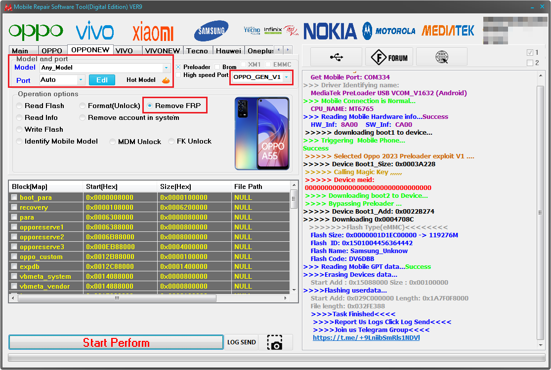Enable the Brom checkbox
The width and height of the screenshot is (551, 370).
(x=217, y=67)
